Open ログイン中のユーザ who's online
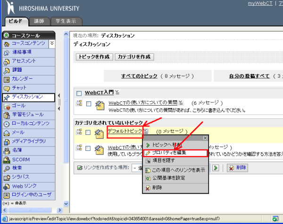The height and width of the screenshot is (224, 283). pyautogui.click(x=32, y=195)
